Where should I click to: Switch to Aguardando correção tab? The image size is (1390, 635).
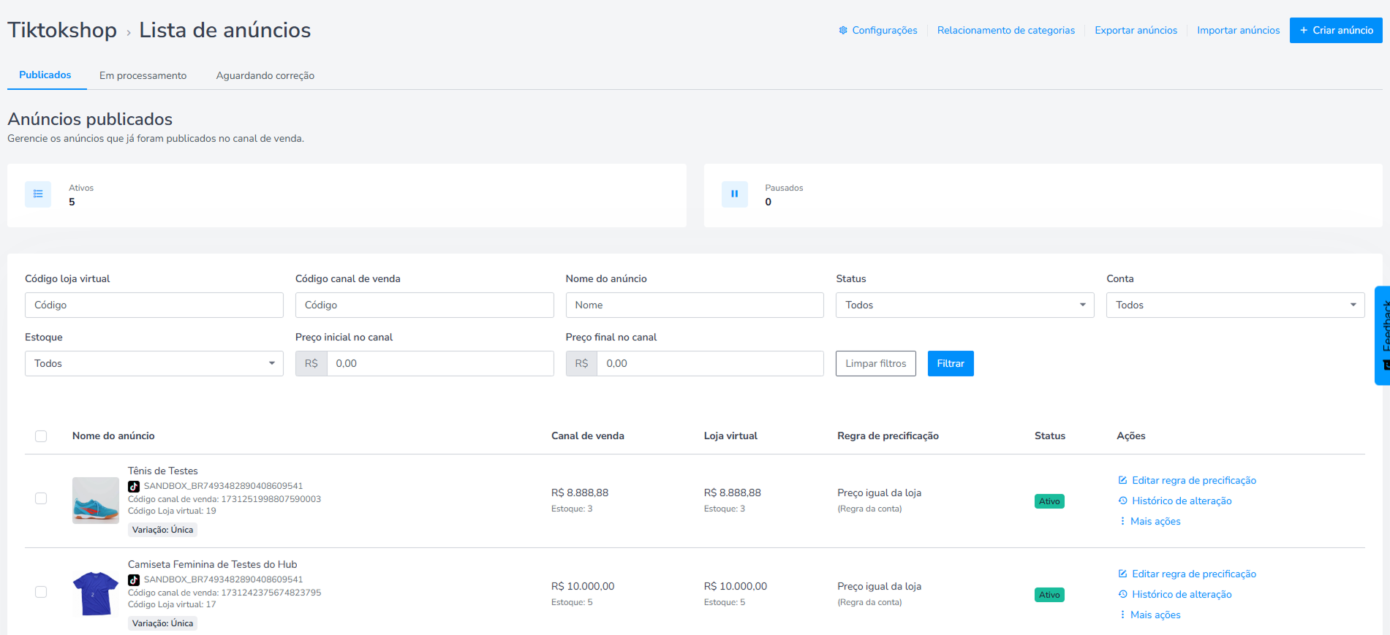pyautogui.click(x=265, y=75)
